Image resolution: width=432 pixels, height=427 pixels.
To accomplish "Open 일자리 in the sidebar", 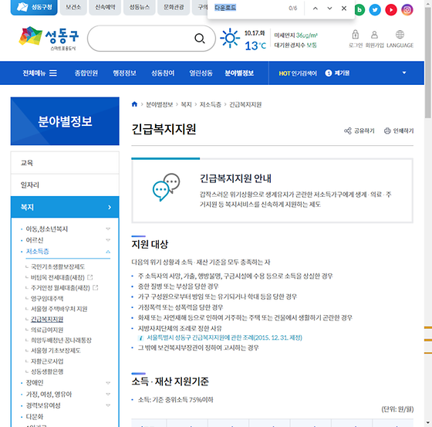I will 65,185.
